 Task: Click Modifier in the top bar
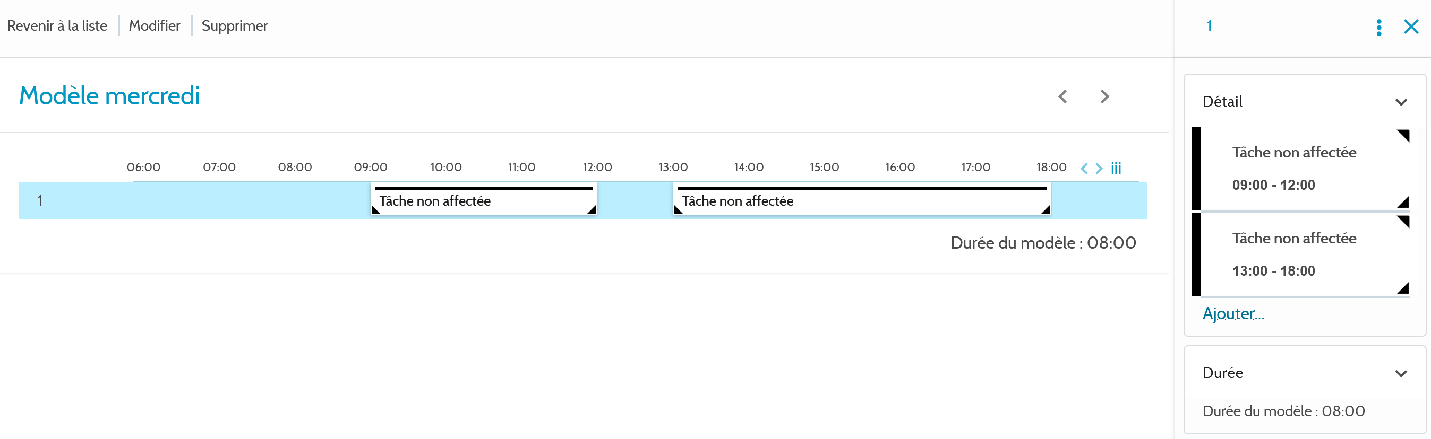coord(155,26)
